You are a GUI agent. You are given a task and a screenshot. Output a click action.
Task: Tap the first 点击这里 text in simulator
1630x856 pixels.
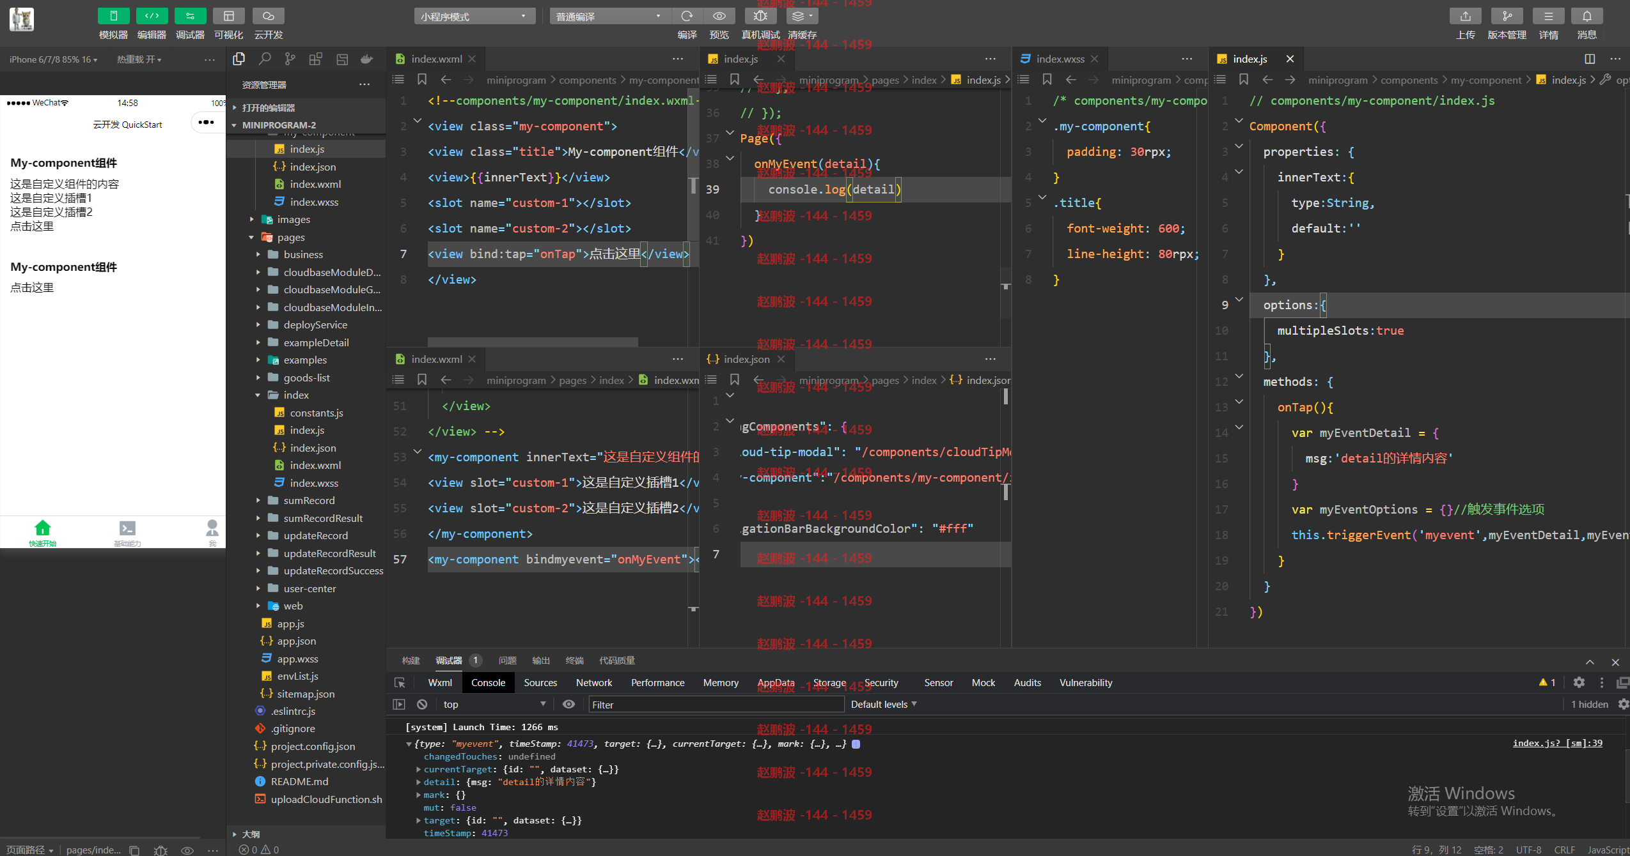(x=32, y=226)
